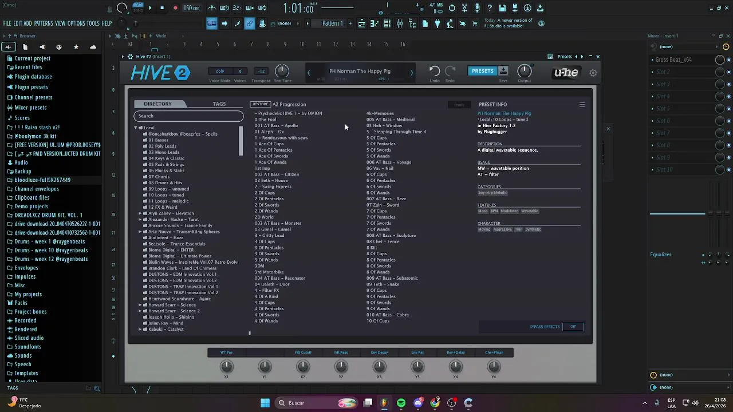Open the EDIT menu
The height and width of the screenshot is (412, 733).
(18, 23)
